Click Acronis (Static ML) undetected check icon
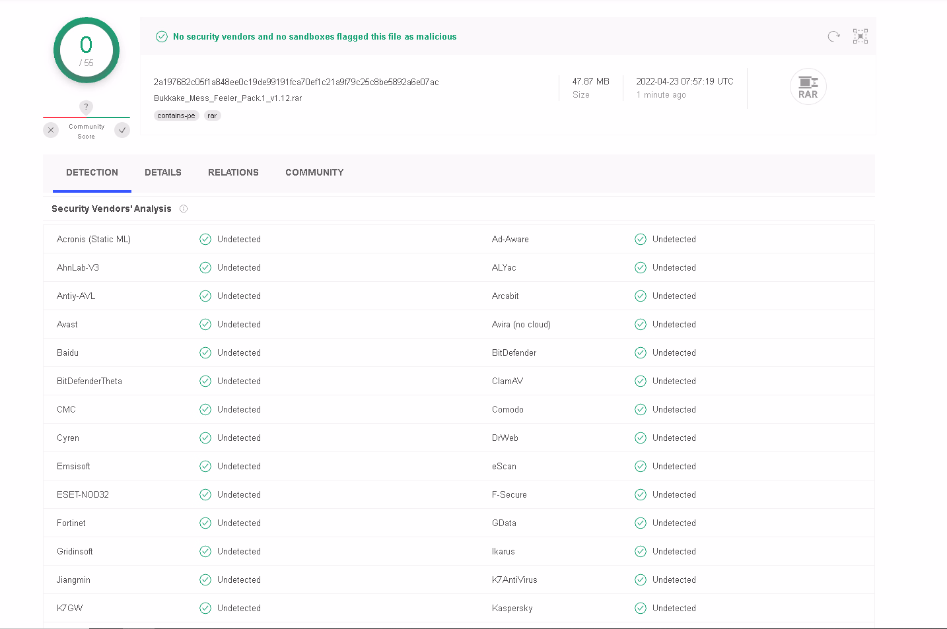The height and width of the screenshot is (629, 947). 205,239
